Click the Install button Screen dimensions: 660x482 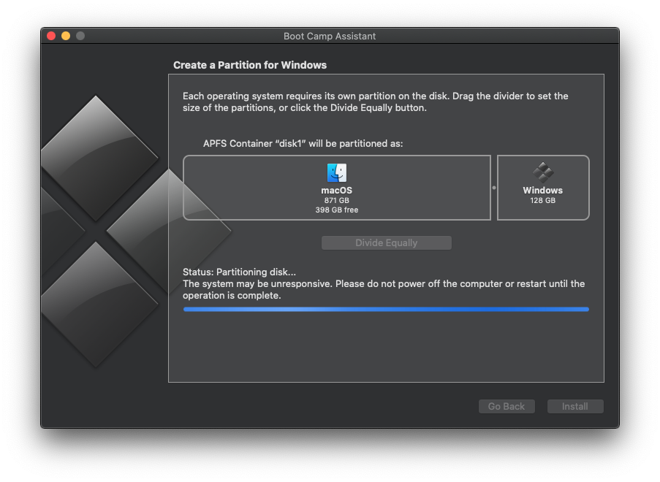(x=575, y=406)
